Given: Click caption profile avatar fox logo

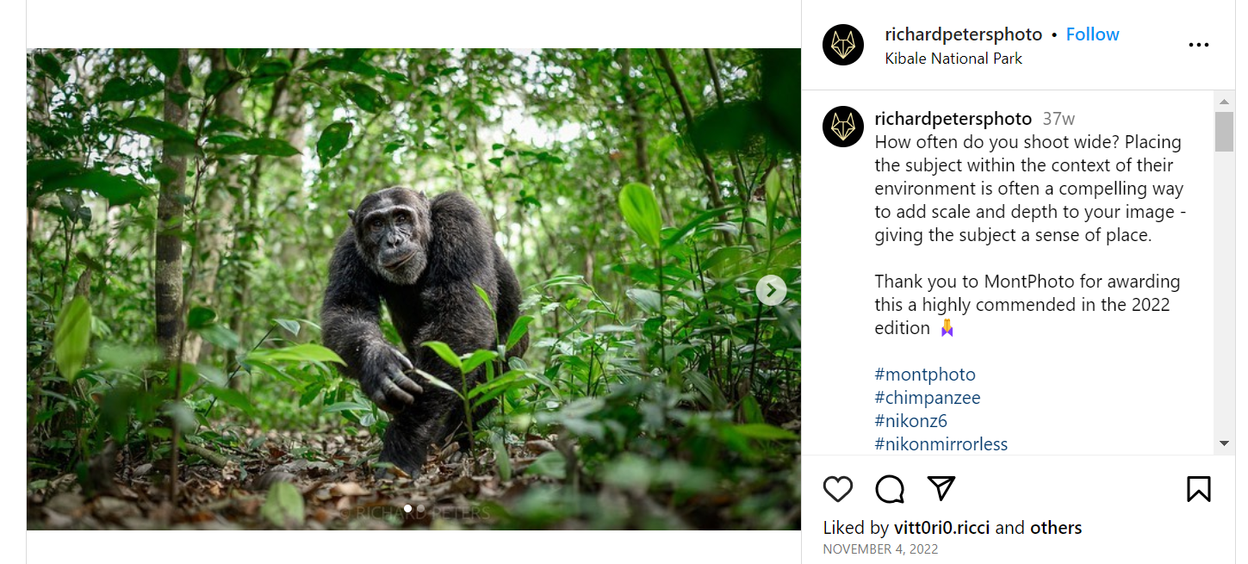Looking at the screenshot, I should point(842,127).
